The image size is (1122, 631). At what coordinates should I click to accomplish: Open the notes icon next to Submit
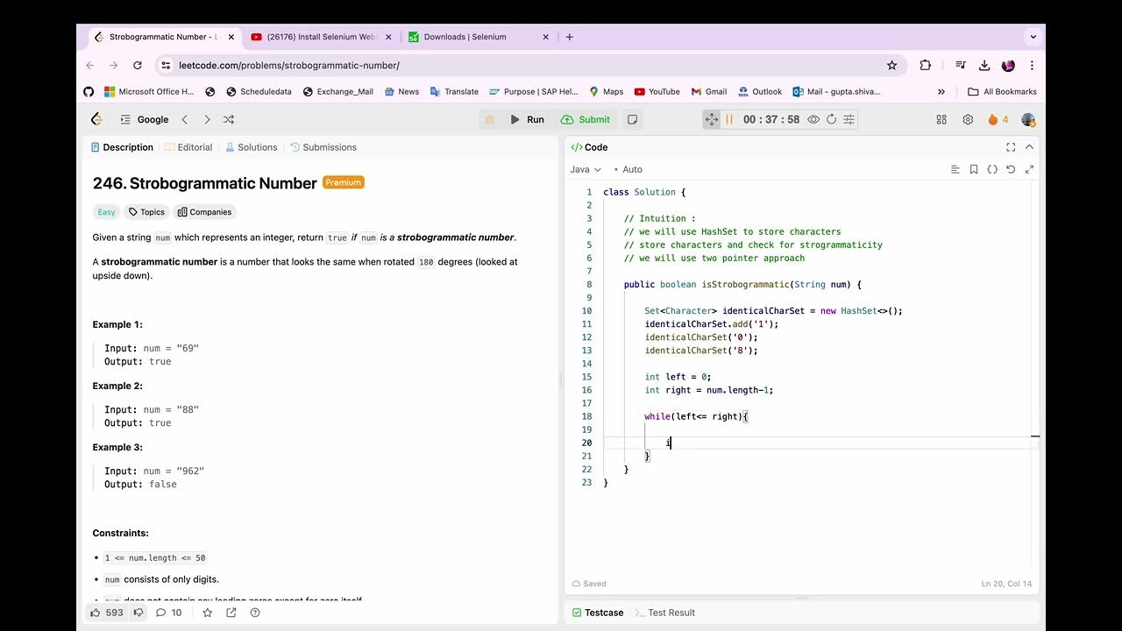pyautogui.click(x=632, y=120)
